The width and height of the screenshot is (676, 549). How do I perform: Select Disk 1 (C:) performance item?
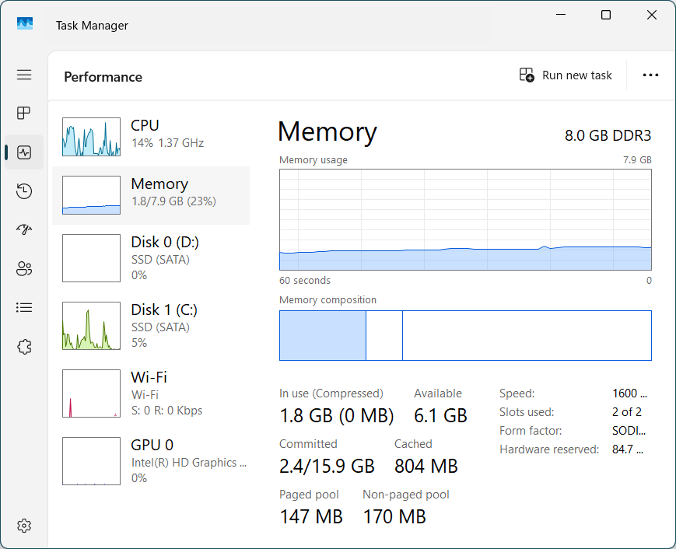[151, 326]
